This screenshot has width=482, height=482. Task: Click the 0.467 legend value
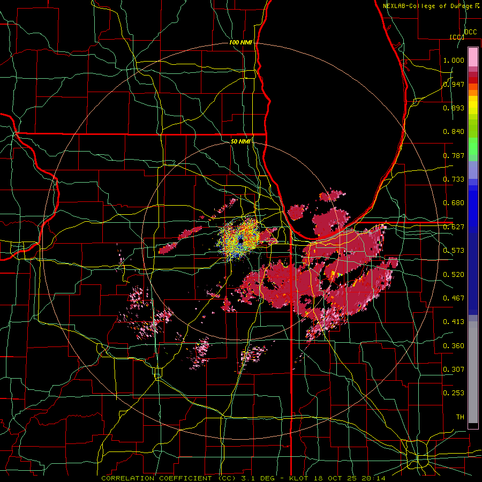[x=454, y=298]
